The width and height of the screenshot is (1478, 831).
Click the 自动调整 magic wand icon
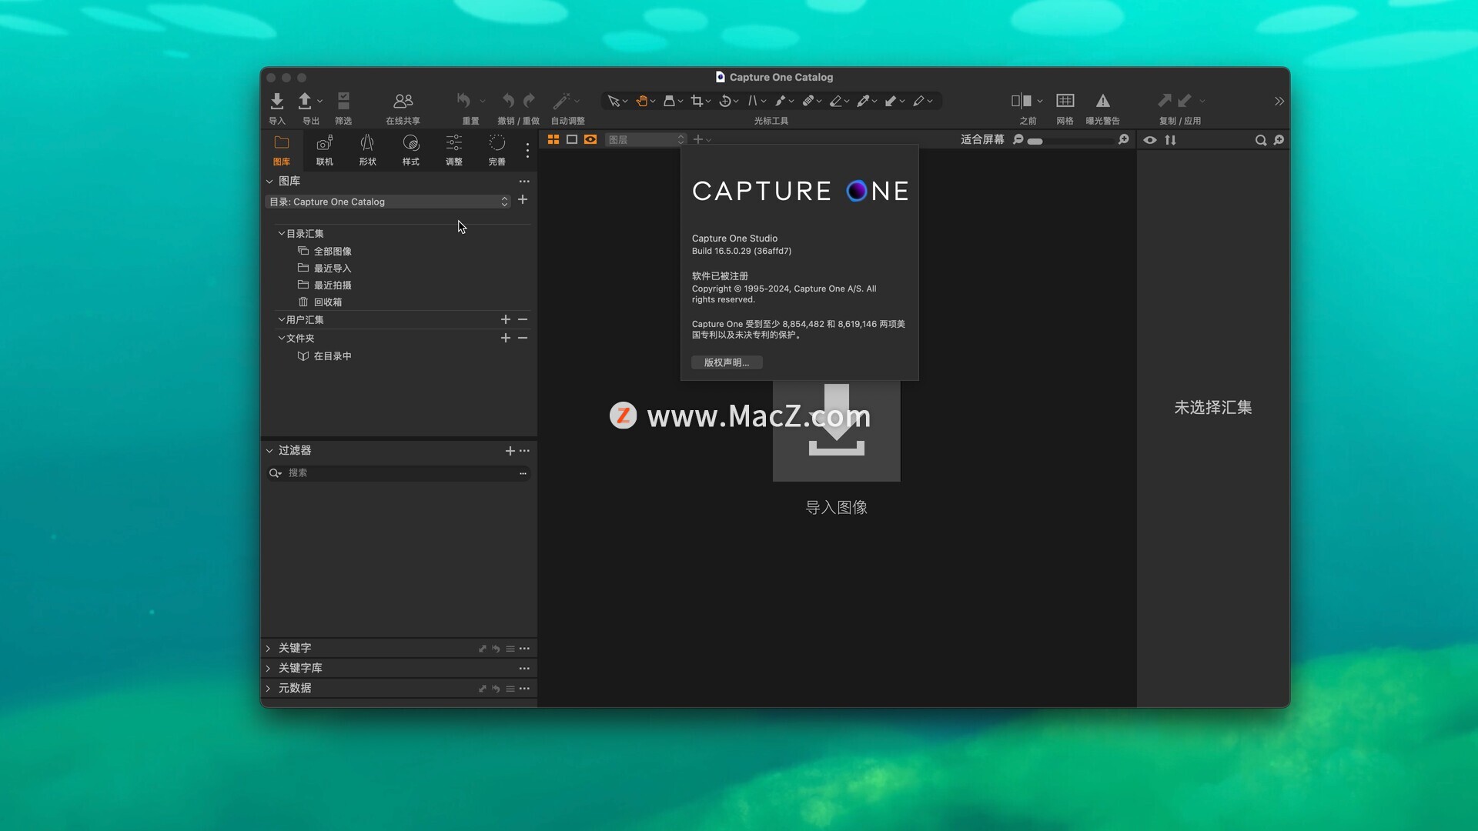pos(561,101)
